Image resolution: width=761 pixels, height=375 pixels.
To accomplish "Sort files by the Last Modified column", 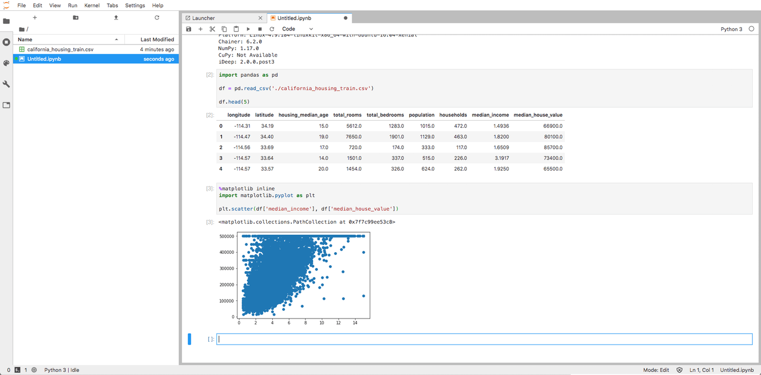I will point(157,39).
